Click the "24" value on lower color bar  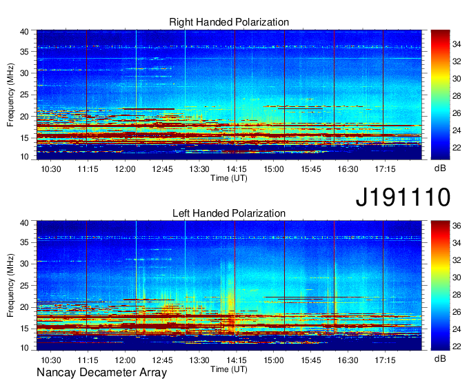click(457, 329)
